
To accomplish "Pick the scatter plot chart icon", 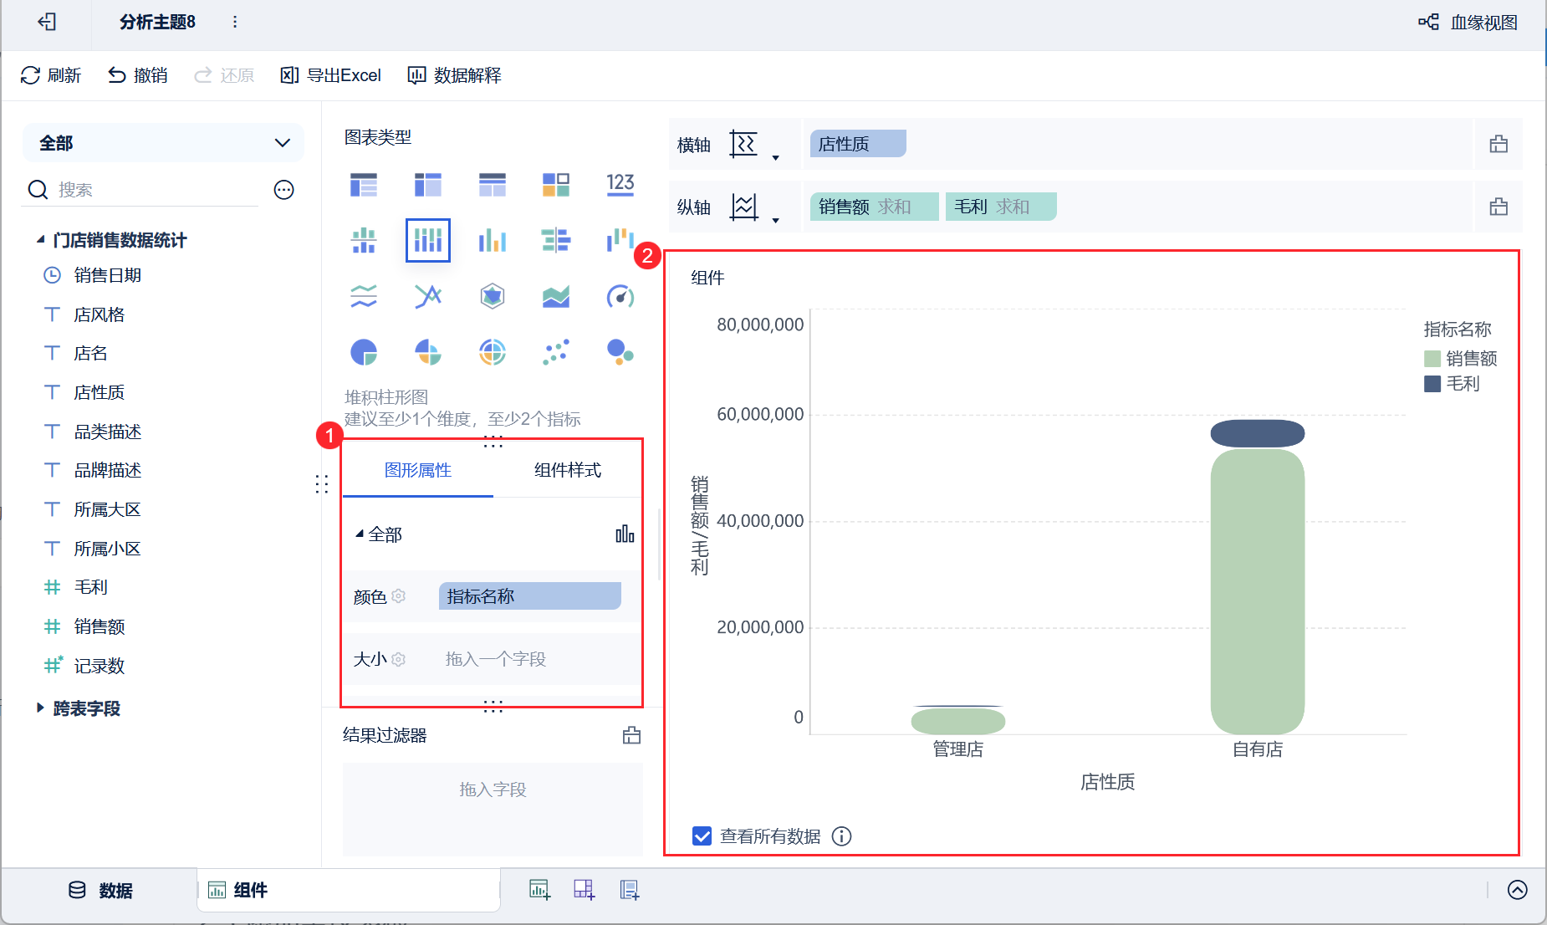I will tap(555, 352).
